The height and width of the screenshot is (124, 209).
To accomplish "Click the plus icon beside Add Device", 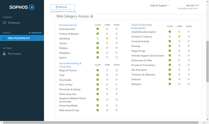I will [30, 33].
